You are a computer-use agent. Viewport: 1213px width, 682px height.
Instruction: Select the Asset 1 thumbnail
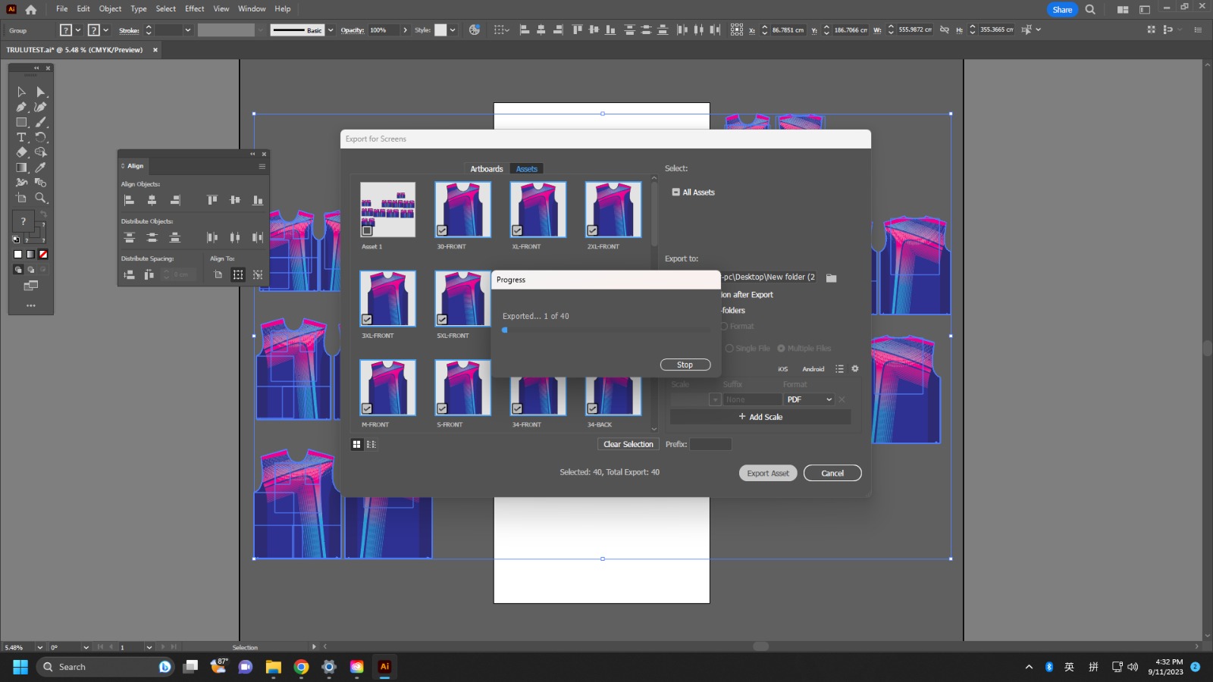tap(387, 209)
